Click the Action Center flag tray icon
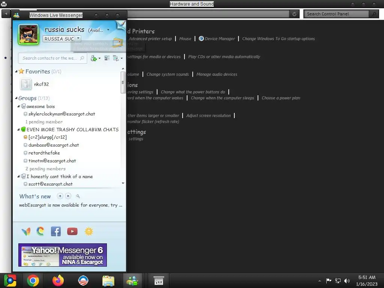 (328, 280)
